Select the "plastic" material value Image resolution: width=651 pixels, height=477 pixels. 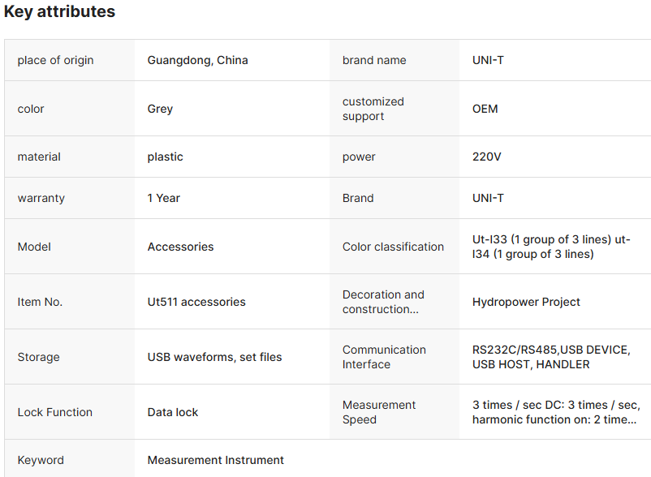(165, 157)
